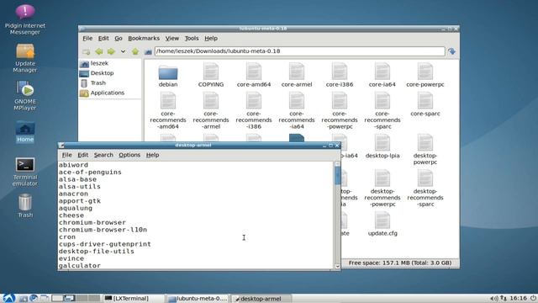
Task: Open the Lubuntu start menu button
Action: (9, 298)
